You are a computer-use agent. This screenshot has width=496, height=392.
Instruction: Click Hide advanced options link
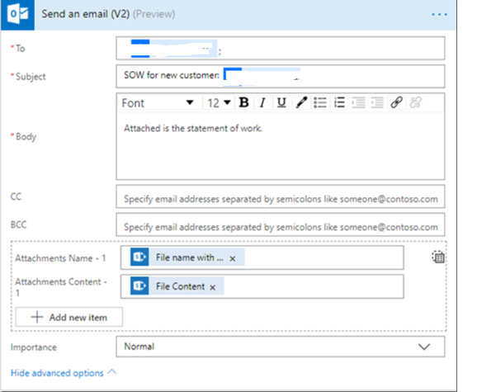tap(64, 373)
